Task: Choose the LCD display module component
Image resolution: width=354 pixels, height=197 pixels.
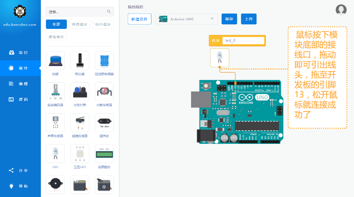Action: pos(104,154)
